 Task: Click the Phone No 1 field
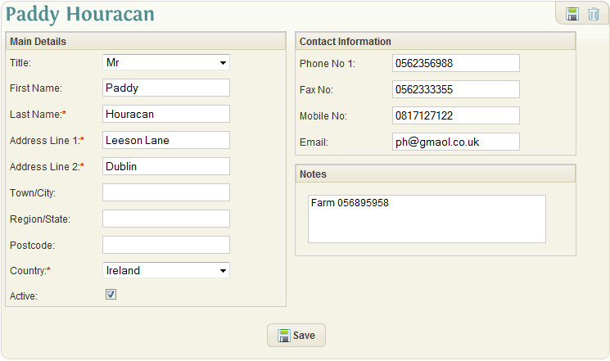tap(456, 63)
